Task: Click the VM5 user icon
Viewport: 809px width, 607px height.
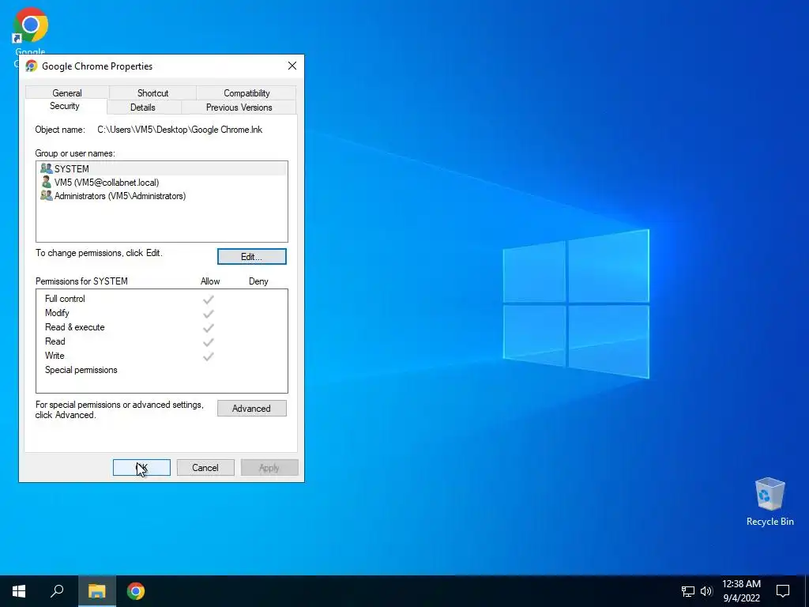Action: (x=47, y=183)
